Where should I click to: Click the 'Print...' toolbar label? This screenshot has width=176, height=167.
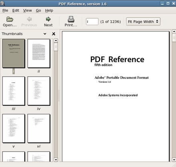pyautogui.click(x=71, y=25)
